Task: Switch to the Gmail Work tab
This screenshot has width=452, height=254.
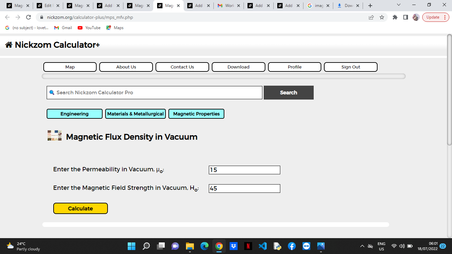Action: (229, 6)
